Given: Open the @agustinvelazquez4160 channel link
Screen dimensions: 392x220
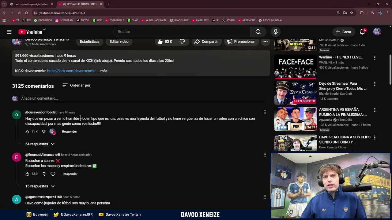Looking at the screenshot, I should pyautogui.click(x=43, y=197).
